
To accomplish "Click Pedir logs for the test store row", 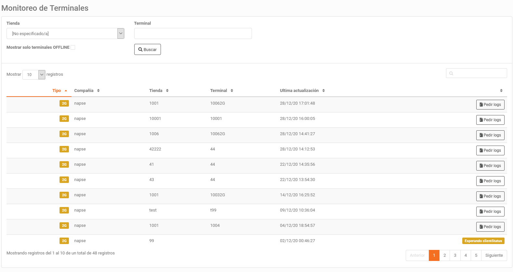I will click(x=490, y=212).
